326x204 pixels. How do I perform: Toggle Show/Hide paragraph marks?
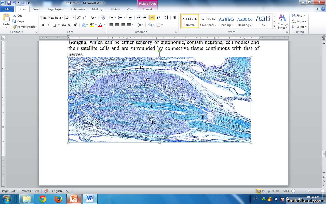(x=174, y=18)
